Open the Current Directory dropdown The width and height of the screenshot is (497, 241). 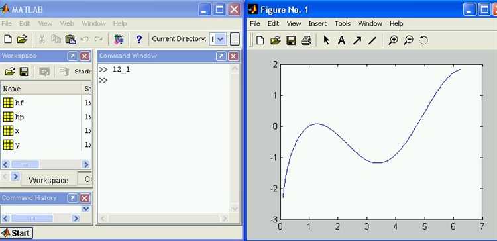point(221,39)
